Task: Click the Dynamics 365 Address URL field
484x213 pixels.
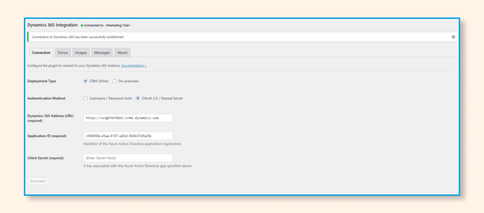Action: pos(128,118)
